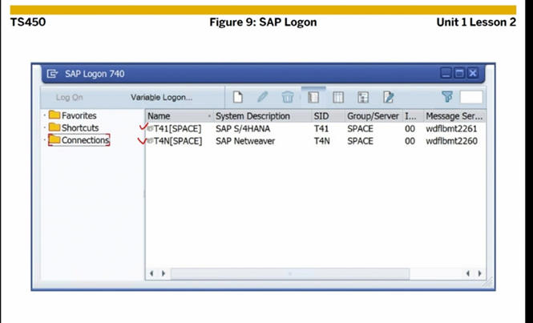
Task: Click the SAP Logon 740 title icon
Action: pos(52,74)
